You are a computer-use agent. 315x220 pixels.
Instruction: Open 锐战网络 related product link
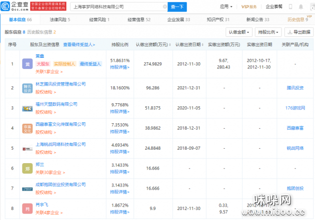pos(295,148)
